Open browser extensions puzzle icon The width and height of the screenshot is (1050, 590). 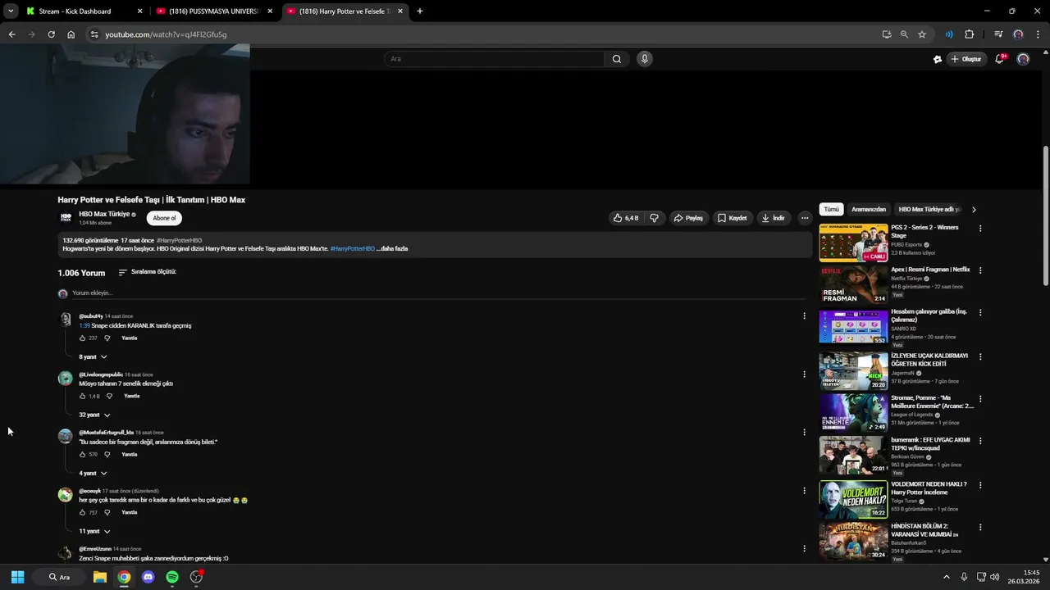click(x=969, y=34)
